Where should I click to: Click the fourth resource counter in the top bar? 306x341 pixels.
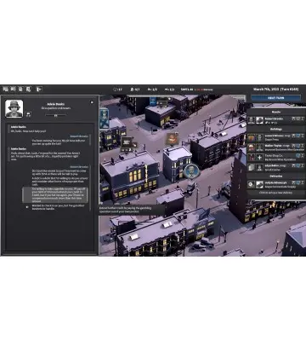(x=169, y=90)
